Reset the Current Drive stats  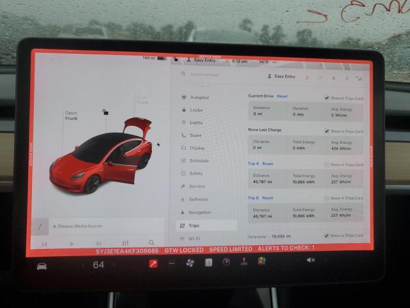pyautogui.click(x=282, y=96)
